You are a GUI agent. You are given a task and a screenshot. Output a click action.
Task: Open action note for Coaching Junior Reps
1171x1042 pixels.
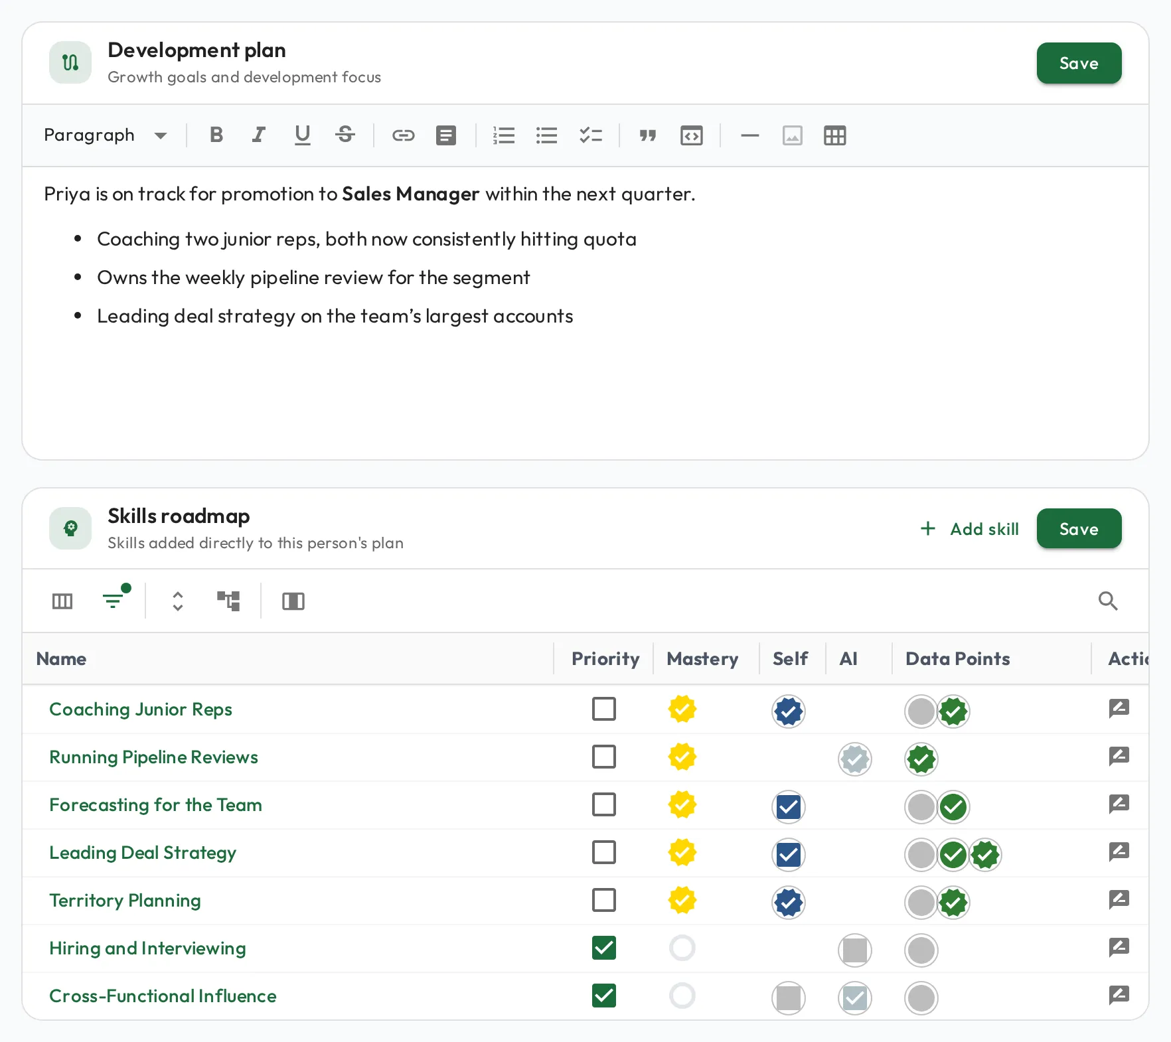(x=1119, y=708)
